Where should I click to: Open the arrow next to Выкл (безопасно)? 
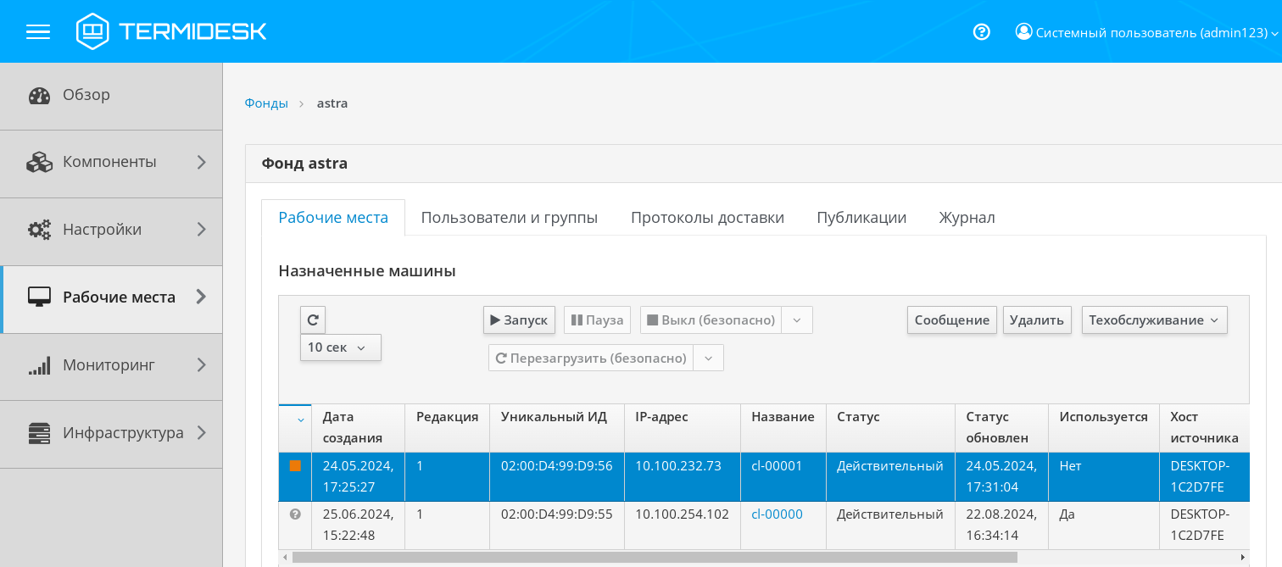796,320
